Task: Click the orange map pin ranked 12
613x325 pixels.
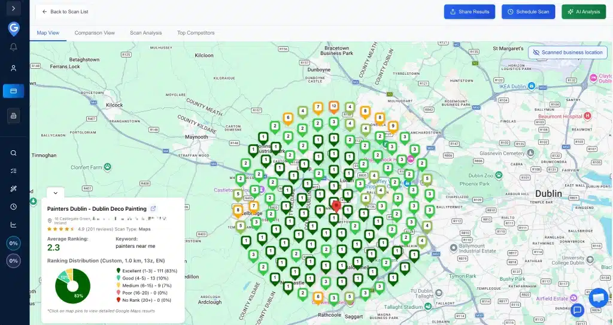Action: tap(333, 107)
